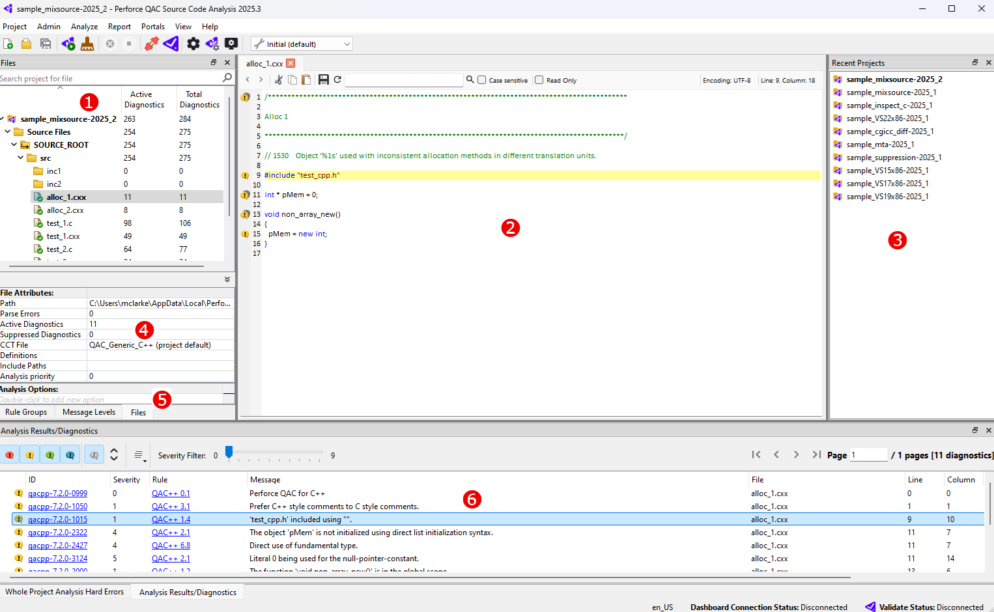Collapse the src folder node
Viewport: 994px width, 612px height.
[21, 158]
